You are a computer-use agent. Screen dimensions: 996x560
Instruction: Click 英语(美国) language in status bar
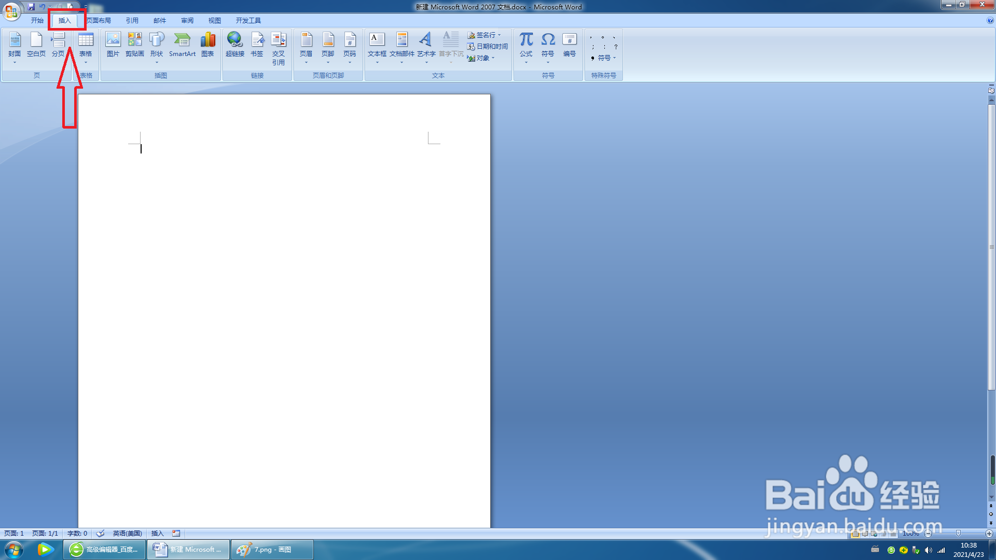[127, 534]
